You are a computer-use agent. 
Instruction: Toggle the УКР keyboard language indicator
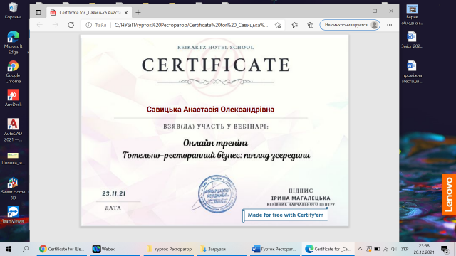pos(405,249)
